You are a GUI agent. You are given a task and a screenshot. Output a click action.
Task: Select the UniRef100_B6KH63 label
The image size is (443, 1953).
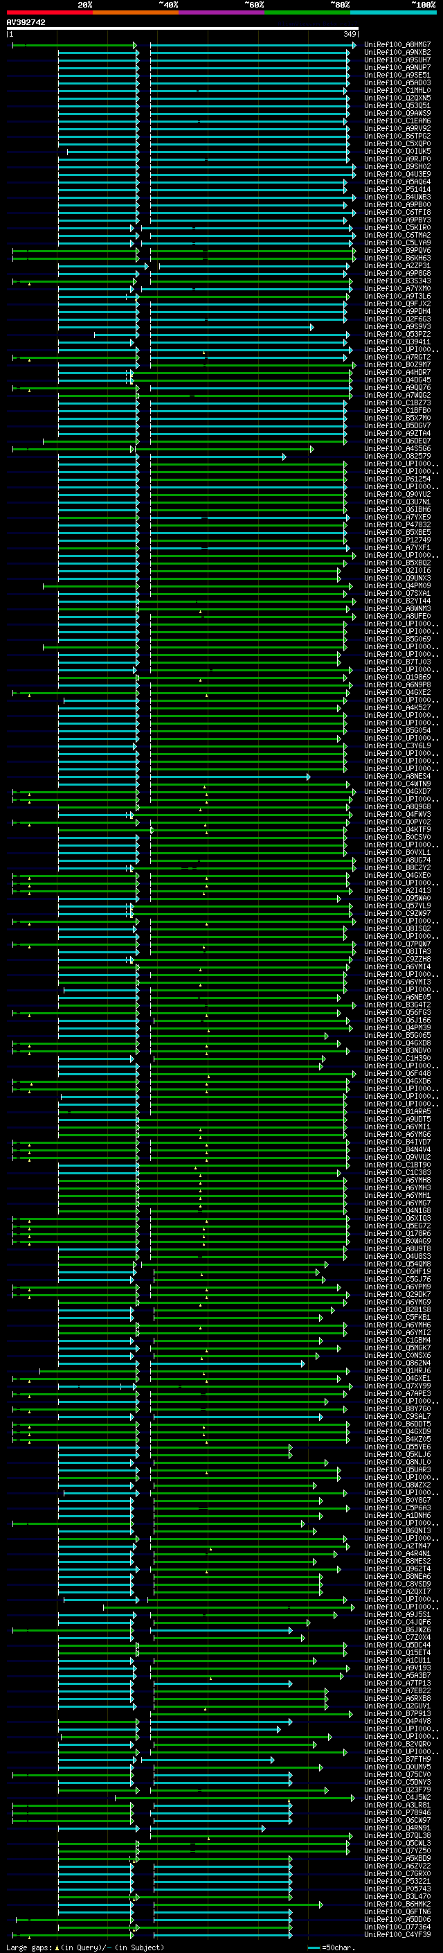tap(397, 258)
